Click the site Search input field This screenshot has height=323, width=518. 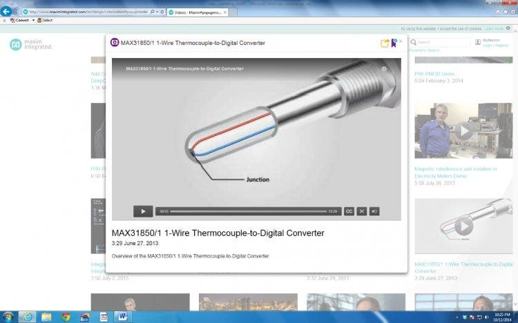click(442, 42)
